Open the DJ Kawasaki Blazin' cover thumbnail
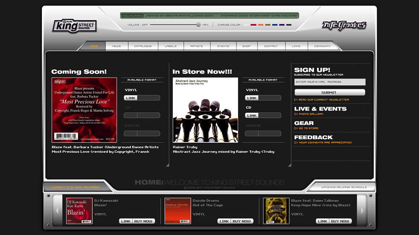This screenshot has height=235, width=419. [x=79, y=211]
